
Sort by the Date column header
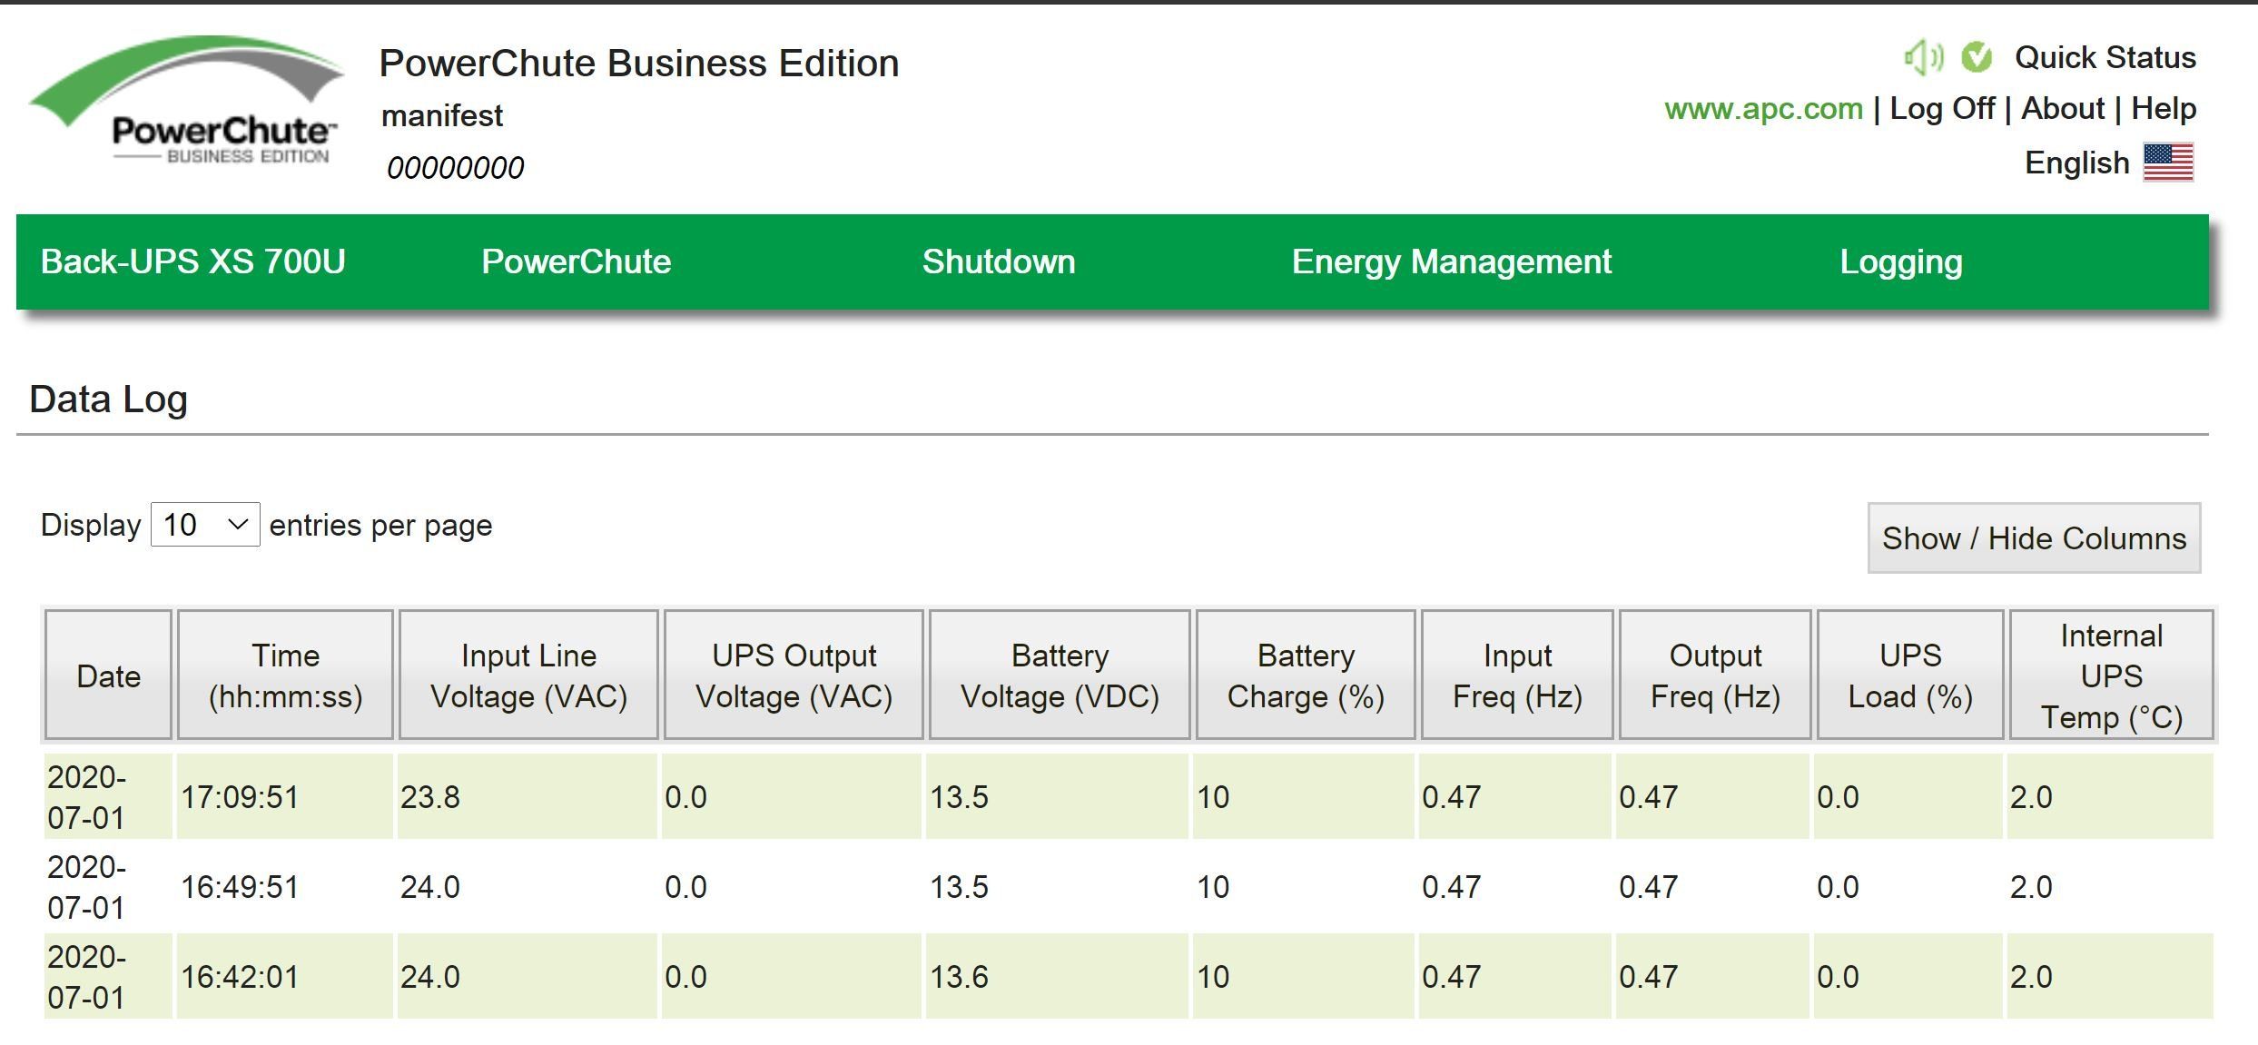coord(108,675)
